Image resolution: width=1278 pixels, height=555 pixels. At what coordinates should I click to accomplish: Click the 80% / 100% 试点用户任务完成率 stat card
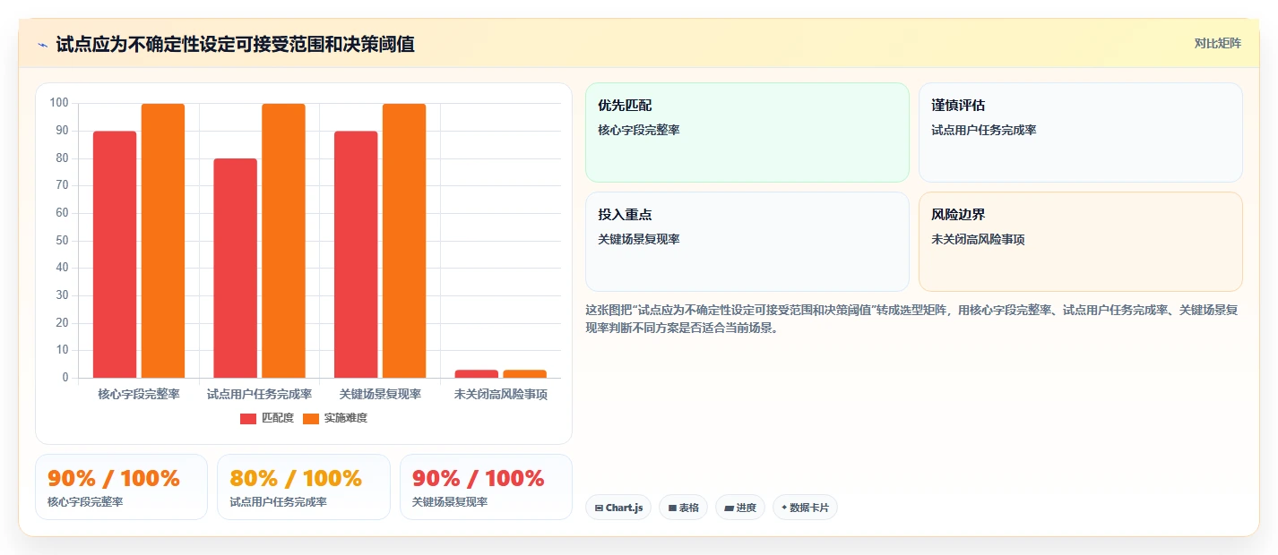coord(304,487)
